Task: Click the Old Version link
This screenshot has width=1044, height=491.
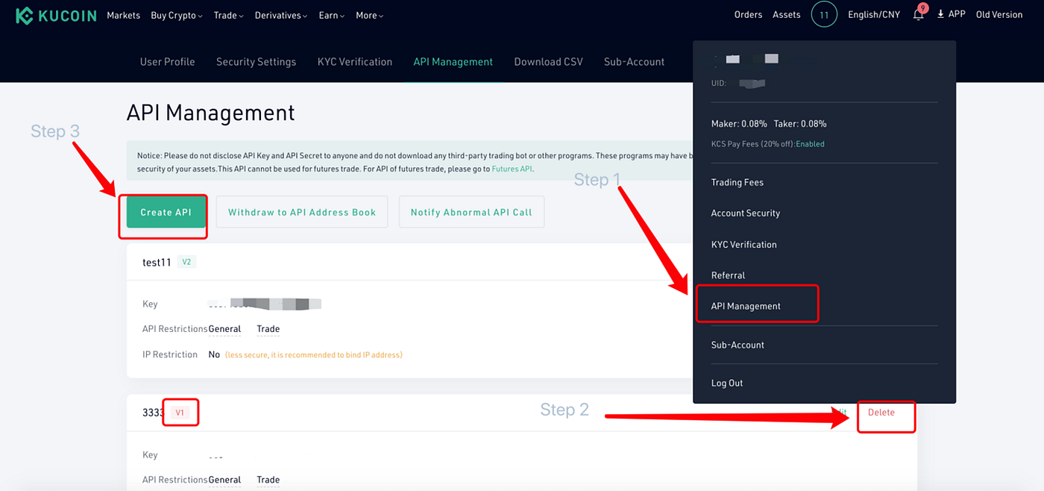Action: [x=999, y=14]
